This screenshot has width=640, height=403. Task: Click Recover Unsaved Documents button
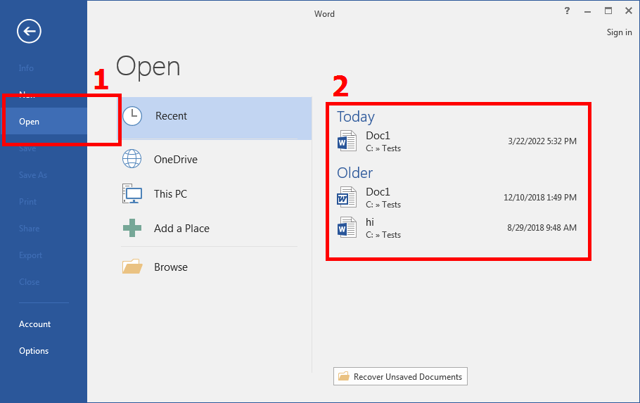(400, 377)
